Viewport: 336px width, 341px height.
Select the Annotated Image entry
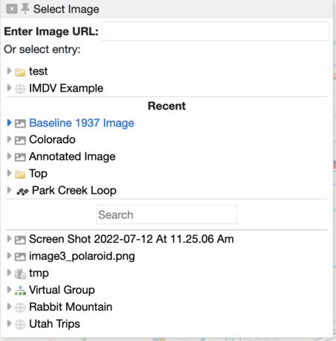tap(72, 156)
